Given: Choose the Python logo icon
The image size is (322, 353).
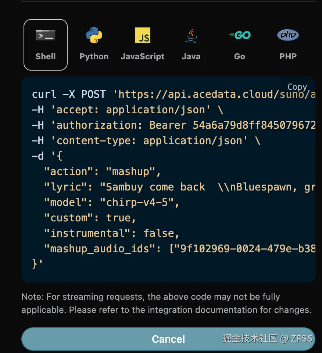Looking at the screenshot, I should point(94,35).
